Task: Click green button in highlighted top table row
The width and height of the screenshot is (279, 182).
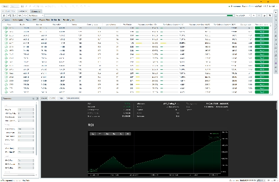Action: click(x=262, y=28)
